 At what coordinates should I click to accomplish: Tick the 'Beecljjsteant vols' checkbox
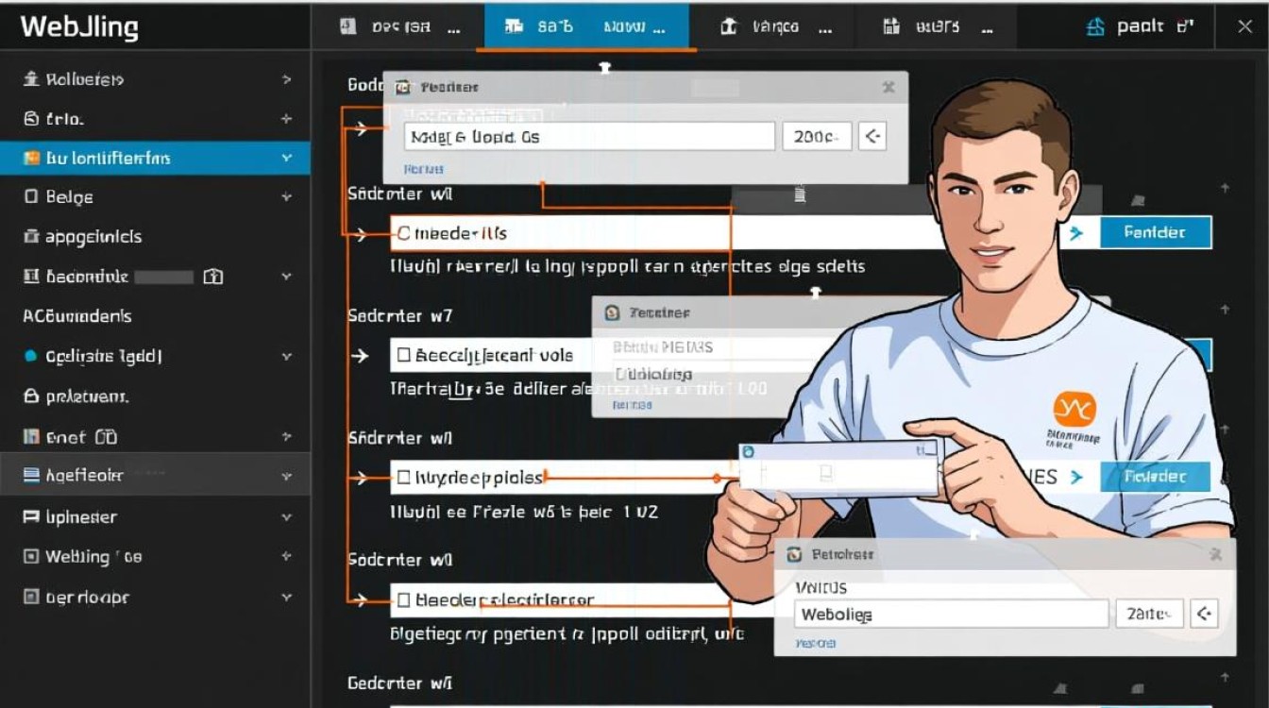click(402, 355)
